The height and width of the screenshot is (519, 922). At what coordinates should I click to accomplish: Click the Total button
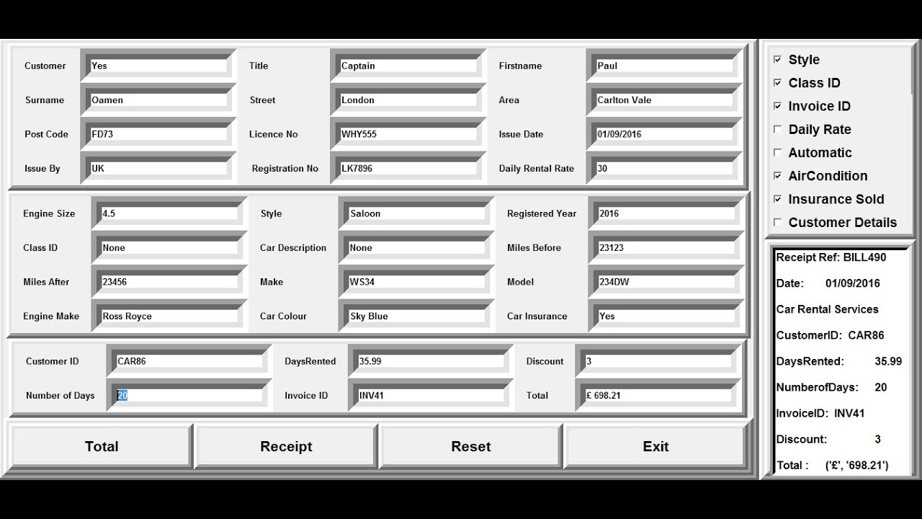click(x=102, y=446)
